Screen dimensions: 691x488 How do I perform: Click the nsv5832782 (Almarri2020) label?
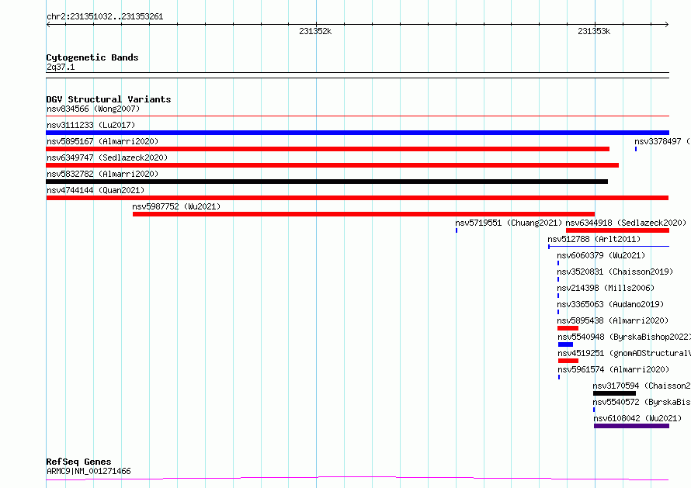tap(102, 174)
